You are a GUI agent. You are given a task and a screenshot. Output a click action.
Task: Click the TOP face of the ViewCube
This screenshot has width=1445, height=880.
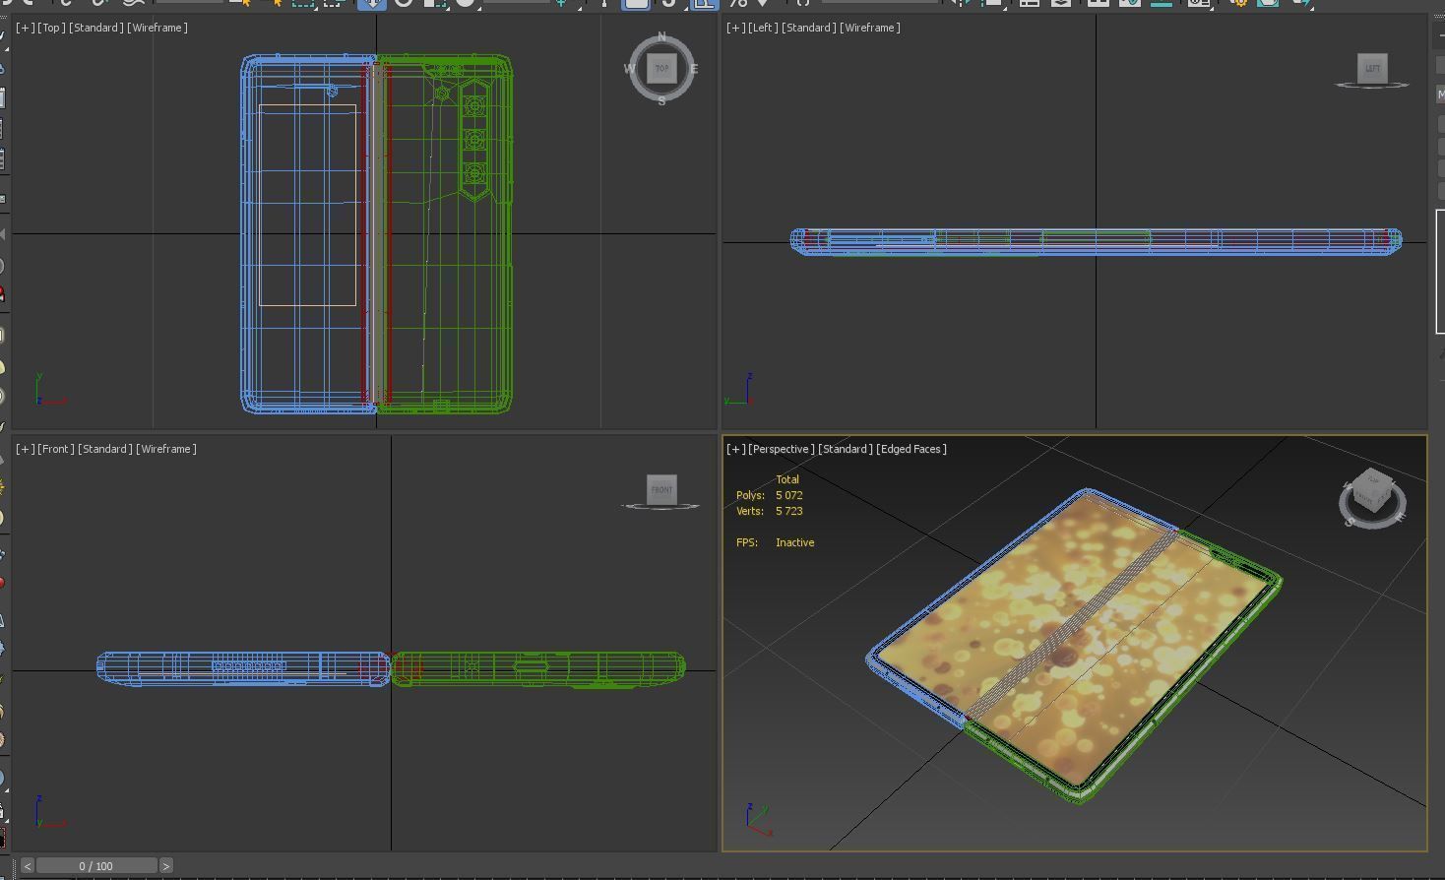[661, 68]
